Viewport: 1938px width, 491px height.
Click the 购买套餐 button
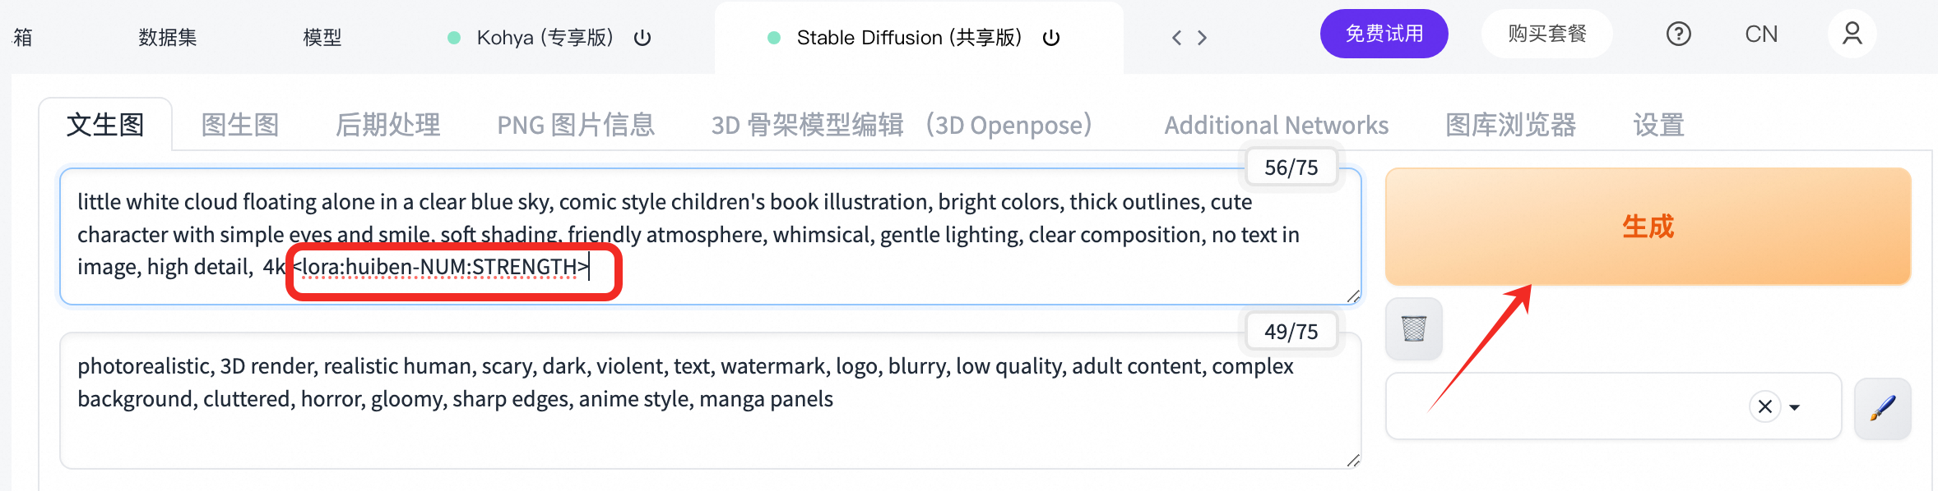1546,34
